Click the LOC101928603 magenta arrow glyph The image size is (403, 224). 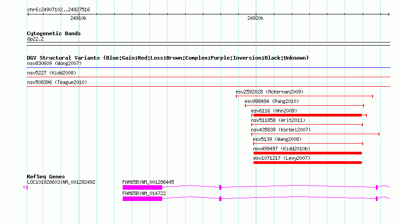25,187
